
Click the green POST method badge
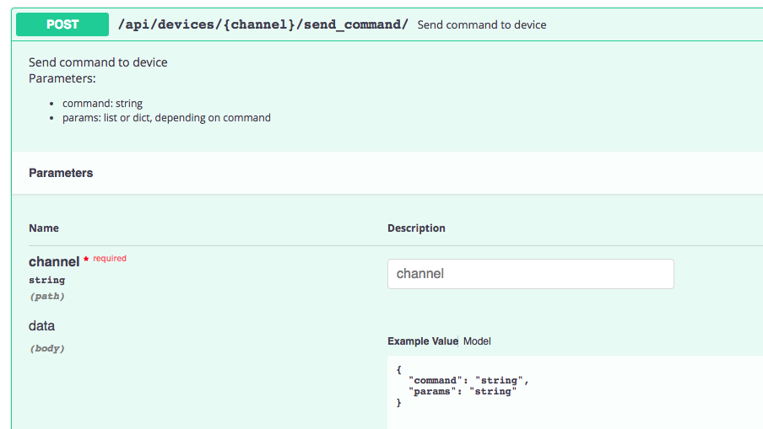pyautogui.click(x=62, y=24)
